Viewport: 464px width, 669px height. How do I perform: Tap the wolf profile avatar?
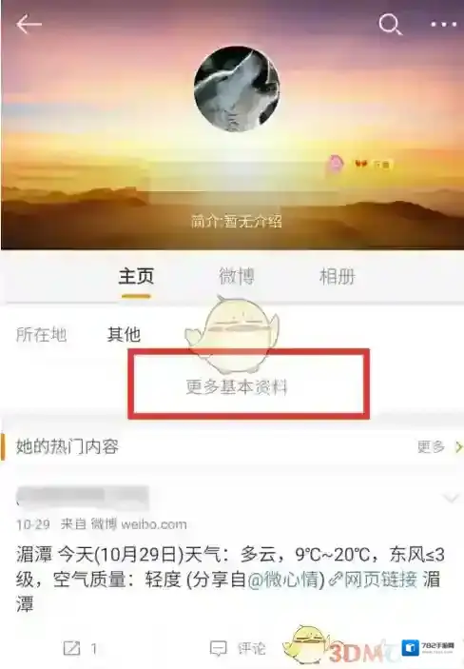click(237, 89)
